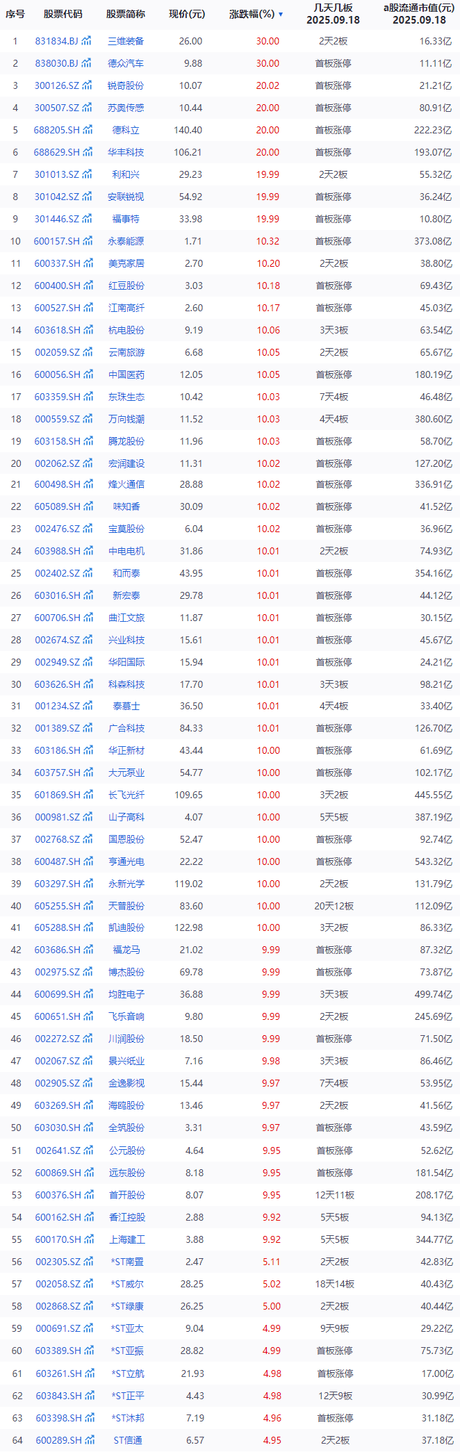Open stock code link 300507.SZ

(x=57, y=108)
